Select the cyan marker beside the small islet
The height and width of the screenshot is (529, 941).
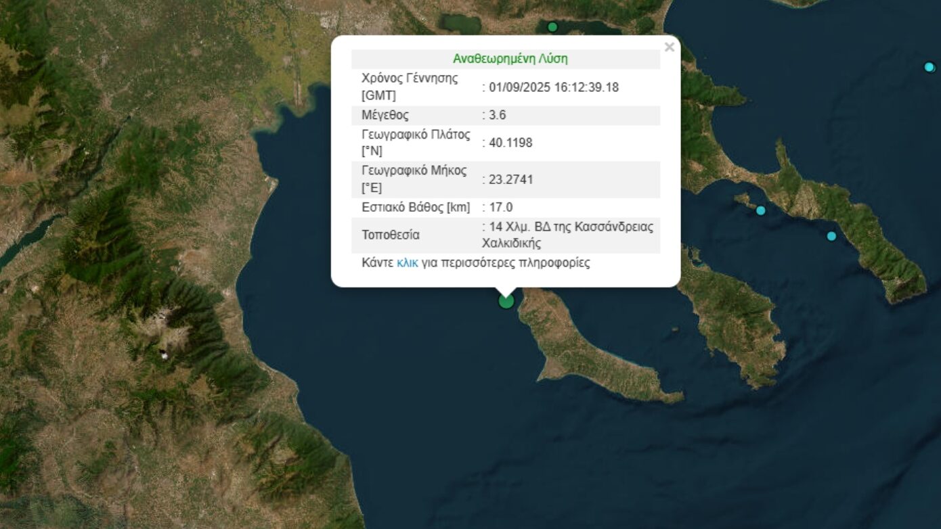(x=761, y=210)
